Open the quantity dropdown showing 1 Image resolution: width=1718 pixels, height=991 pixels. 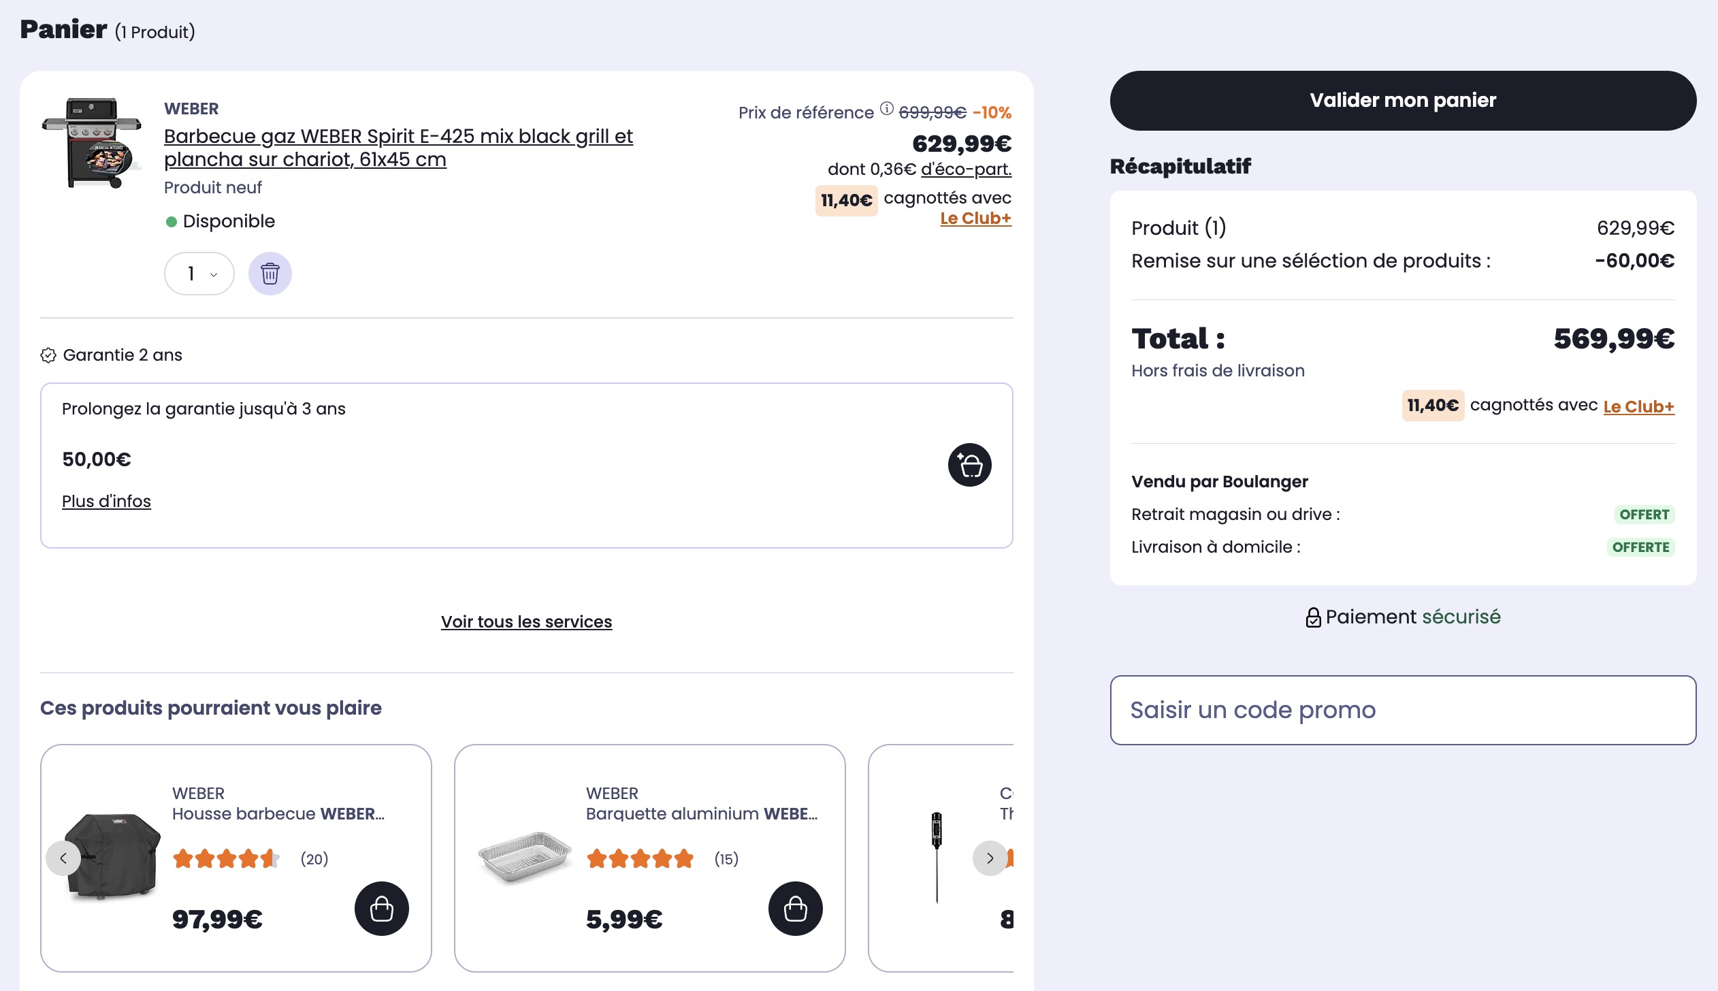(199, 274)
